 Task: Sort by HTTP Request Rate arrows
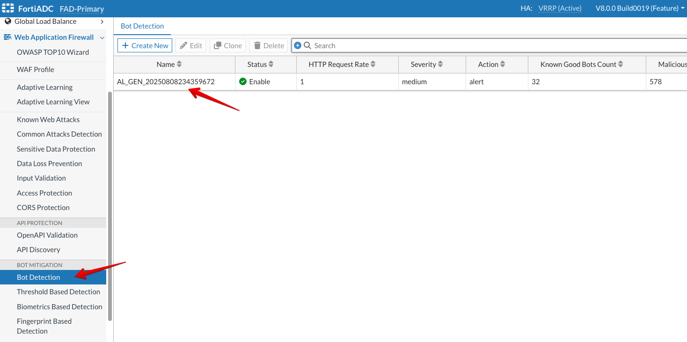(373, 65)
